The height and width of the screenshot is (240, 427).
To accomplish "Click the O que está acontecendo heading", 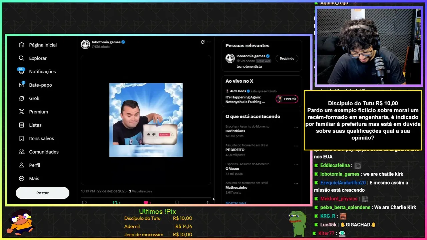I will (x=253, y=116).
